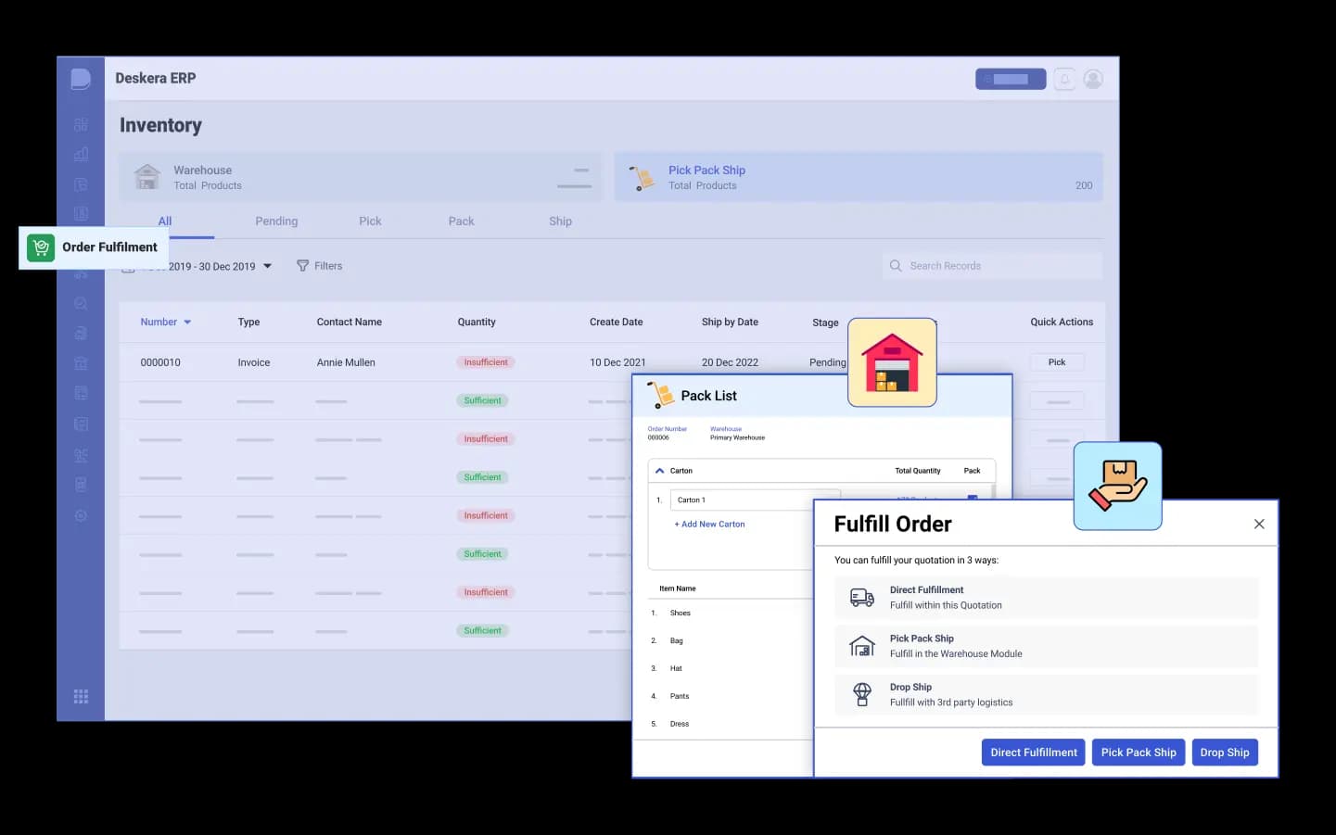Click the Pick Pack Ship button
This screenshot has height=835, width=1336.
point(1138,753)
